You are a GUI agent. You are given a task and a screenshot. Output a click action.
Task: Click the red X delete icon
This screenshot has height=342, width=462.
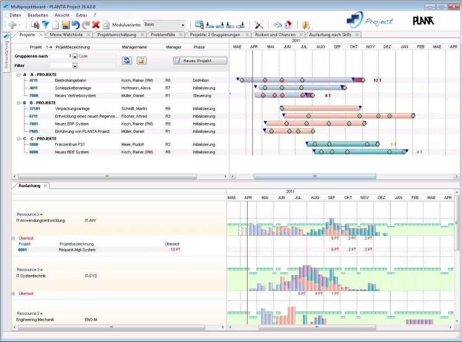pyautogui.click(x=96, y=25)
